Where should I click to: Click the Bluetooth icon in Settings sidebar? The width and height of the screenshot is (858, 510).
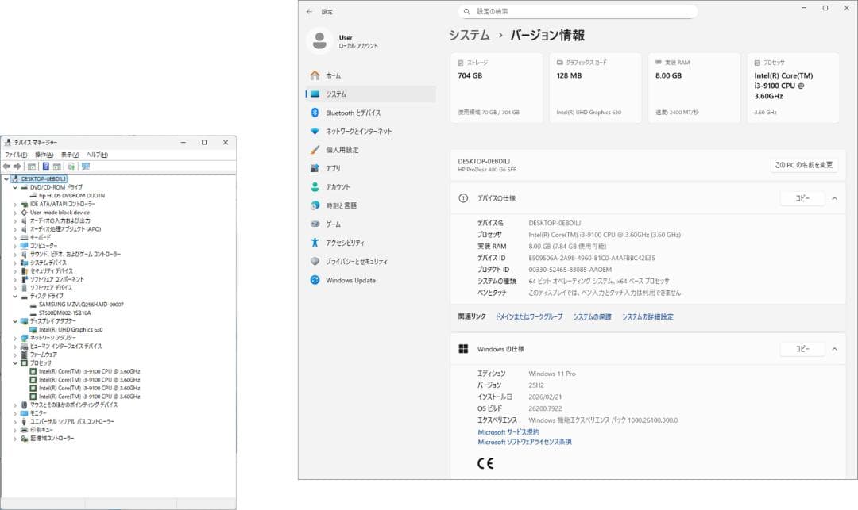coord(315,113)
